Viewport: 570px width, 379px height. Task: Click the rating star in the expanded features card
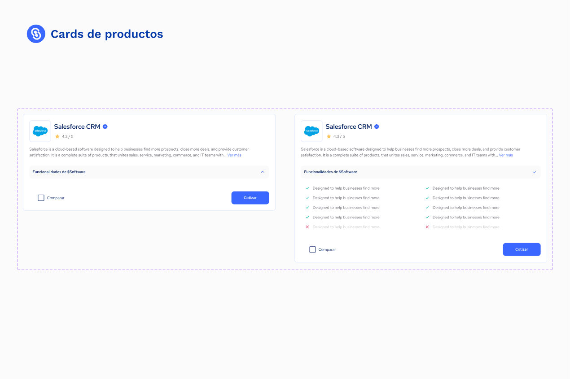[329, 136]
